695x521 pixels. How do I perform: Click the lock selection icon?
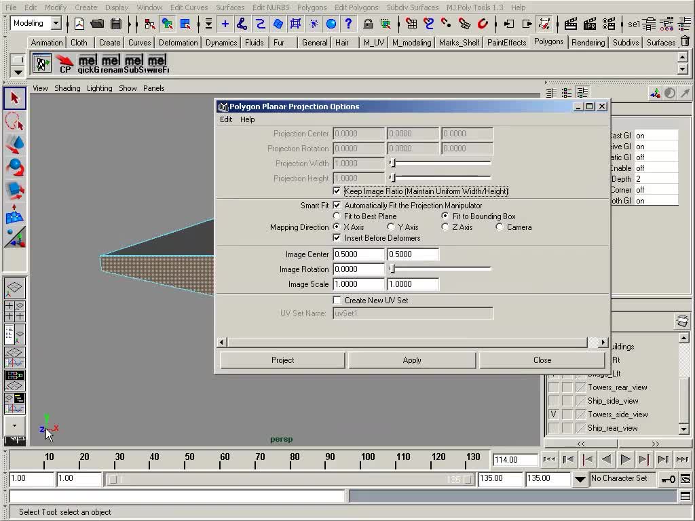click(367, 24)
